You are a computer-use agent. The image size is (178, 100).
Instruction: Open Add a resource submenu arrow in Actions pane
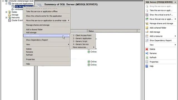coord(175,36)
